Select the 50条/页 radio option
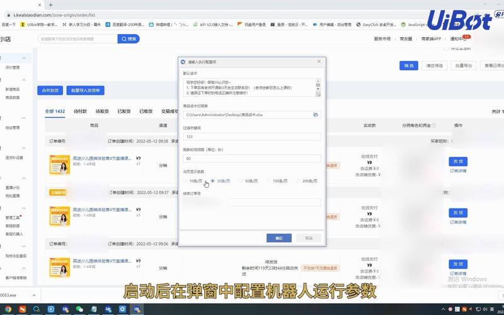 [241, 181]
